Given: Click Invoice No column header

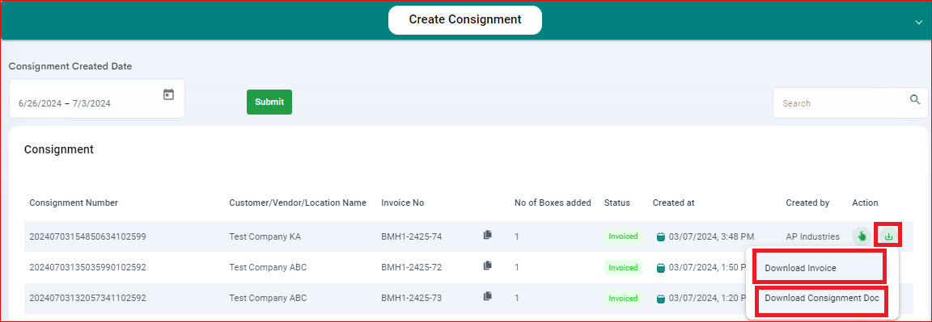Looking at the screenshot, I should click(402, 203).
